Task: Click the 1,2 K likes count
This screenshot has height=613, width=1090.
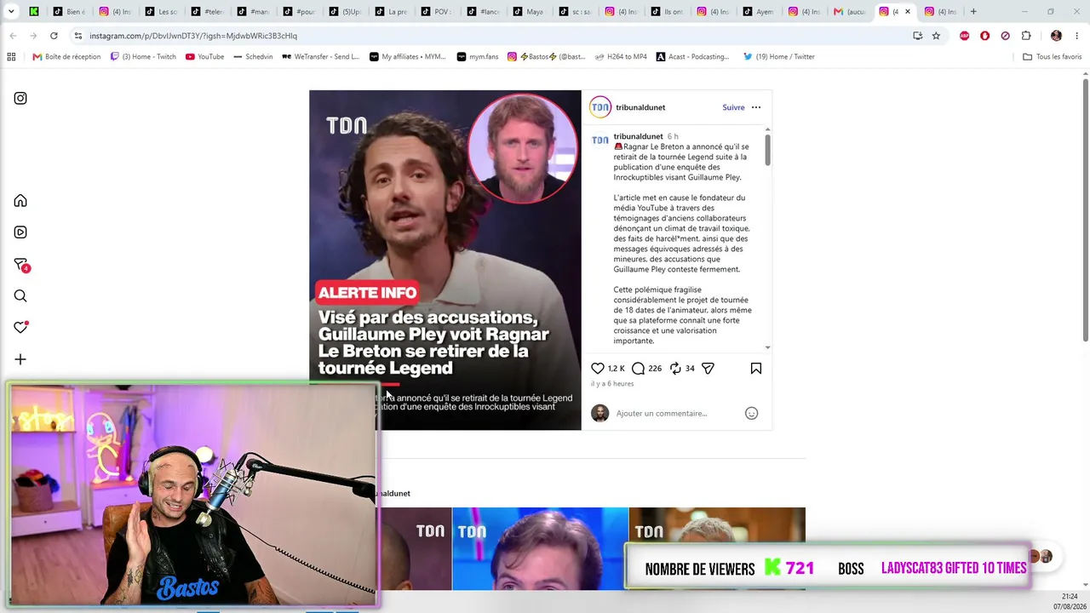Action: click(x=617, y=369)
